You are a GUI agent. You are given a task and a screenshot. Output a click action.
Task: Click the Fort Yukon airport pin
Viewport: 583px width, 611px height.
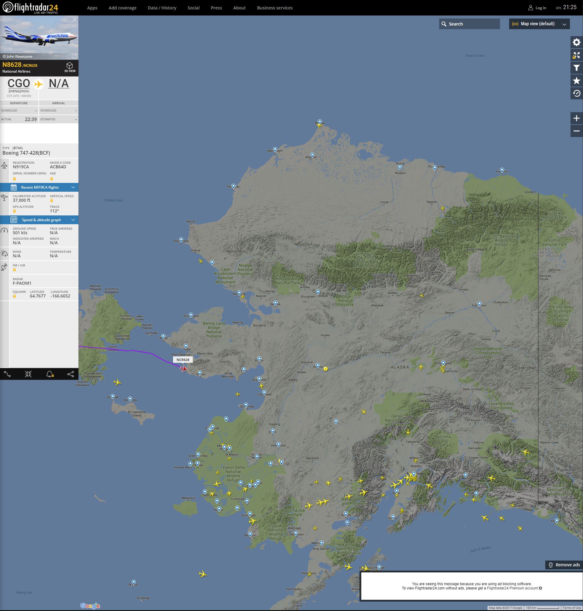480,304
